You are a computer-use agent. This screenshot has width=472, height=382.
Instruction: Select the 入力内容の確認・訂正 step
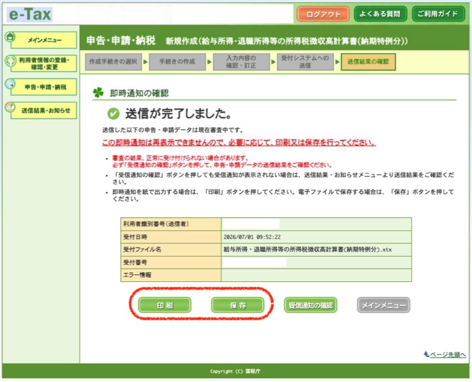pos(241,61)
